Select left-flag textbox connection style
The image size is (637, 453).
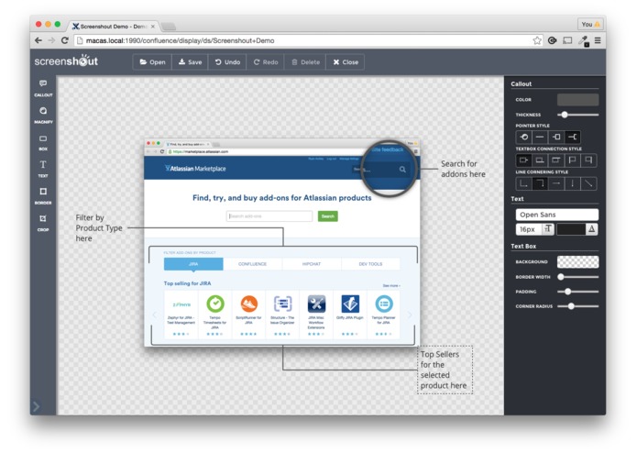[572, 160]
